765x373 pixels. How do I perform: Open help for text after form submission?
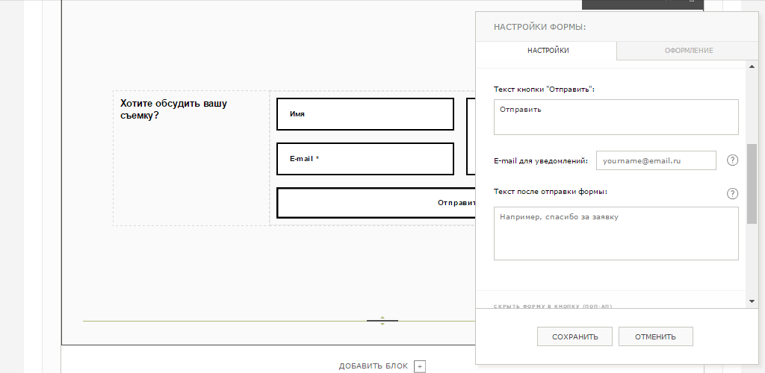point(732,194)
